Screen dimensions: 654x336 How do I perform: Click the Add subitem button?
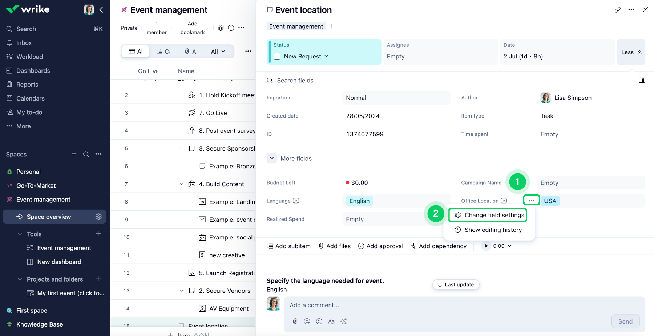[289, 246]
